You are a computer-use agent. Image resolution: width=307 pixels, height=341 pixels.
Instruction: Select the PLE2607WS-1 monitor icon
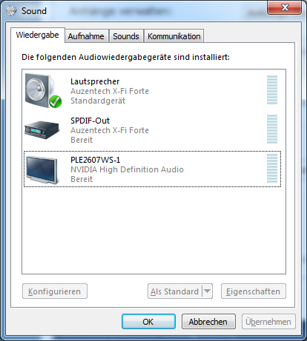click(x=42, y=169)
